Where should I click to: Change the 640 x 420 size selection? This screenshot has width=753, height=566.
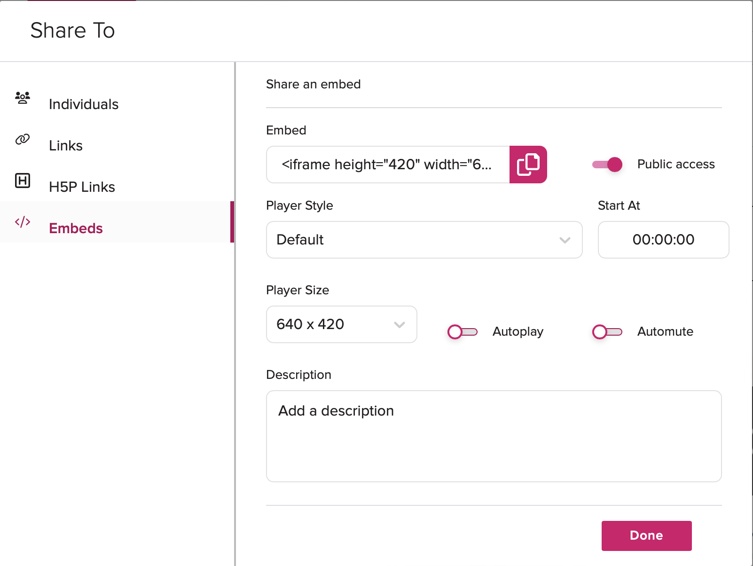[341, 324]
